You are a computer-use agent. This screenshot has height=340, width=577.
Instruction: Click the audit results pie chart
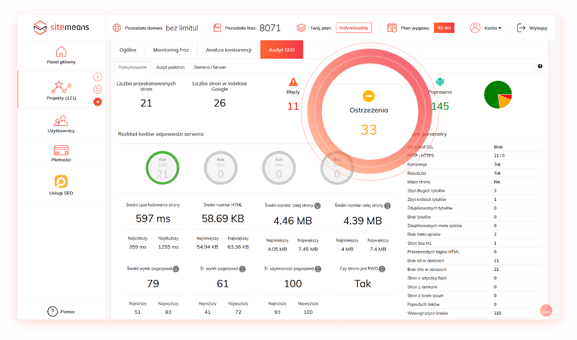click(x=498, y=95)
